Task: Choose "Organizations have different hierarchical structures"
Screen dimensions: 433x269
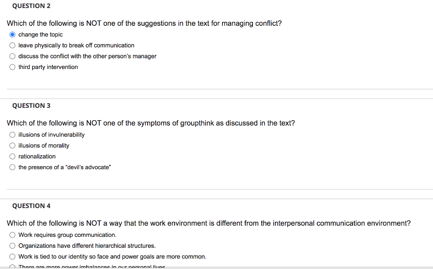Action: [12, 246]
